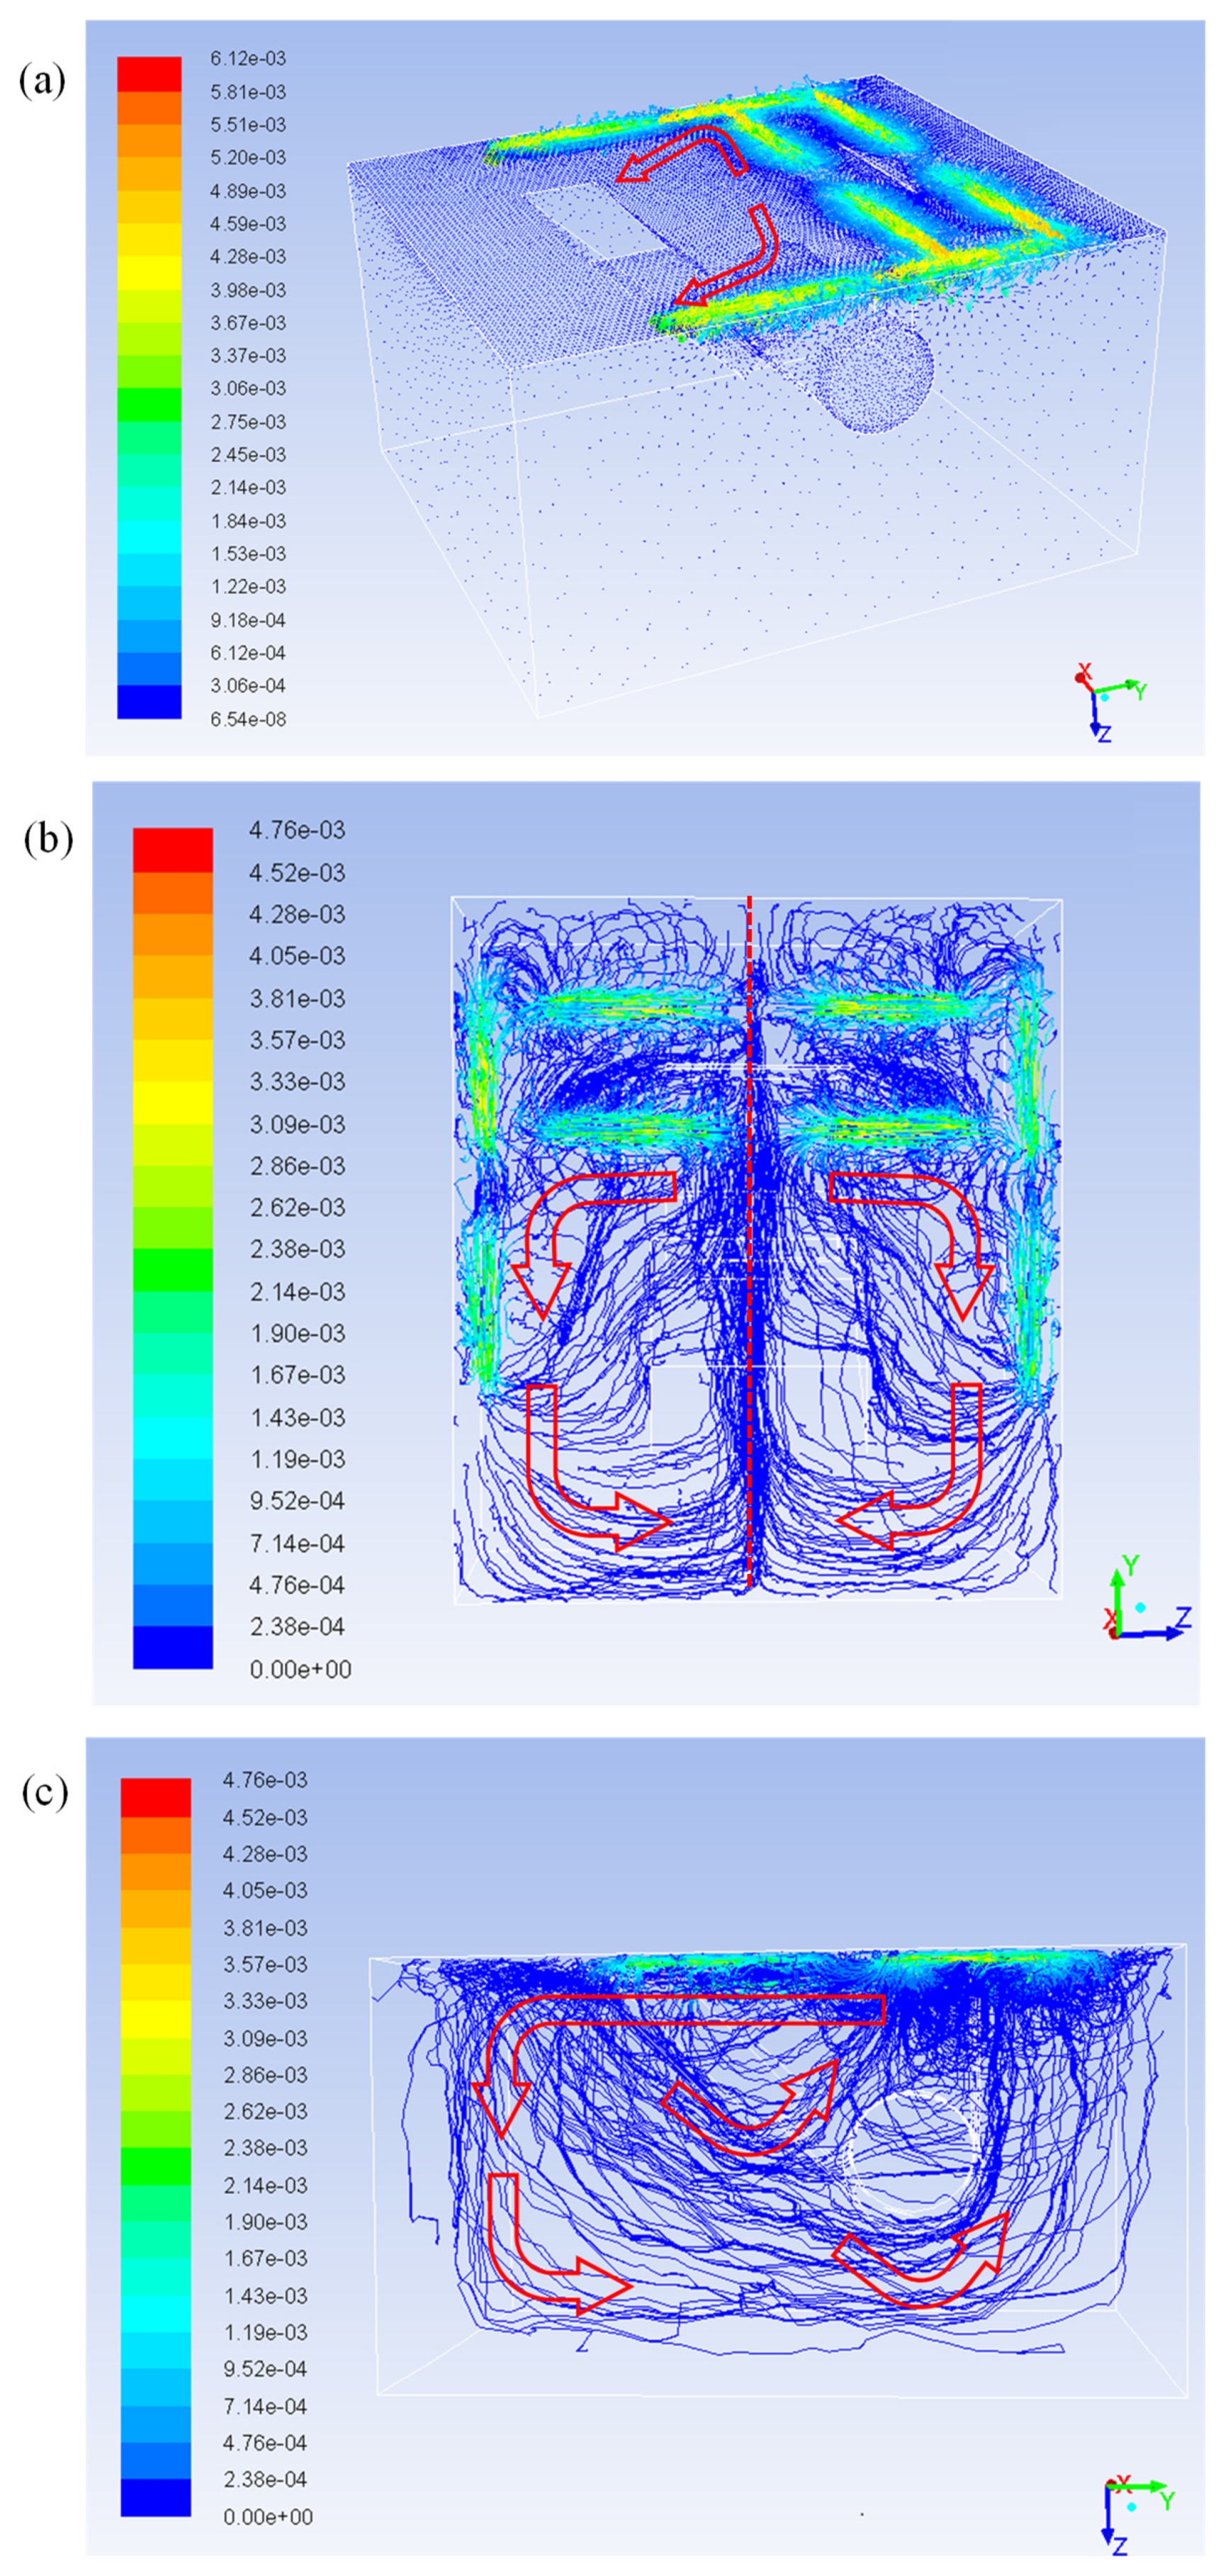Click the XYZ axis triad in panel (a)
This screenshot has width=1228, height=2576.
[1103, 700]
